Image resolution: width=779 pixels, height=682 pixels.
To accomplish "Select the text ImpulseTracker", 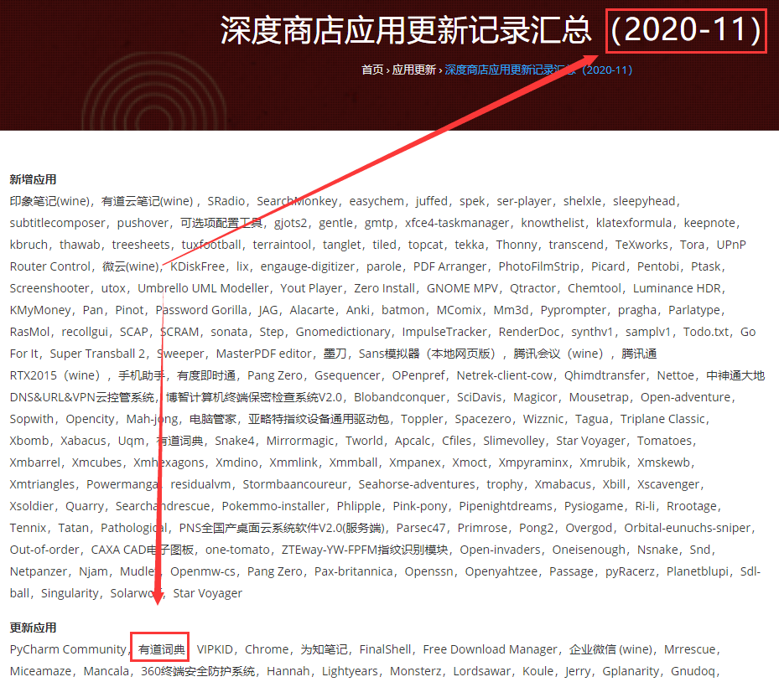I will 444,332.
